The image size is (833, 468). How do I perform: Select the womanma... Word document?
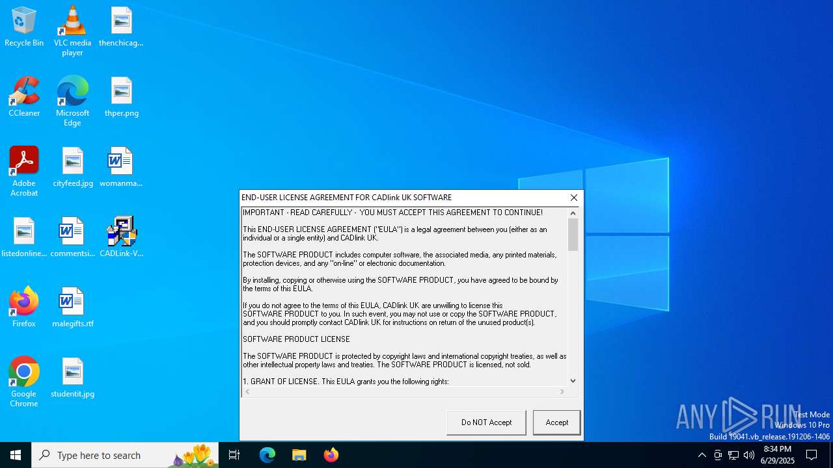pos(121,168)
